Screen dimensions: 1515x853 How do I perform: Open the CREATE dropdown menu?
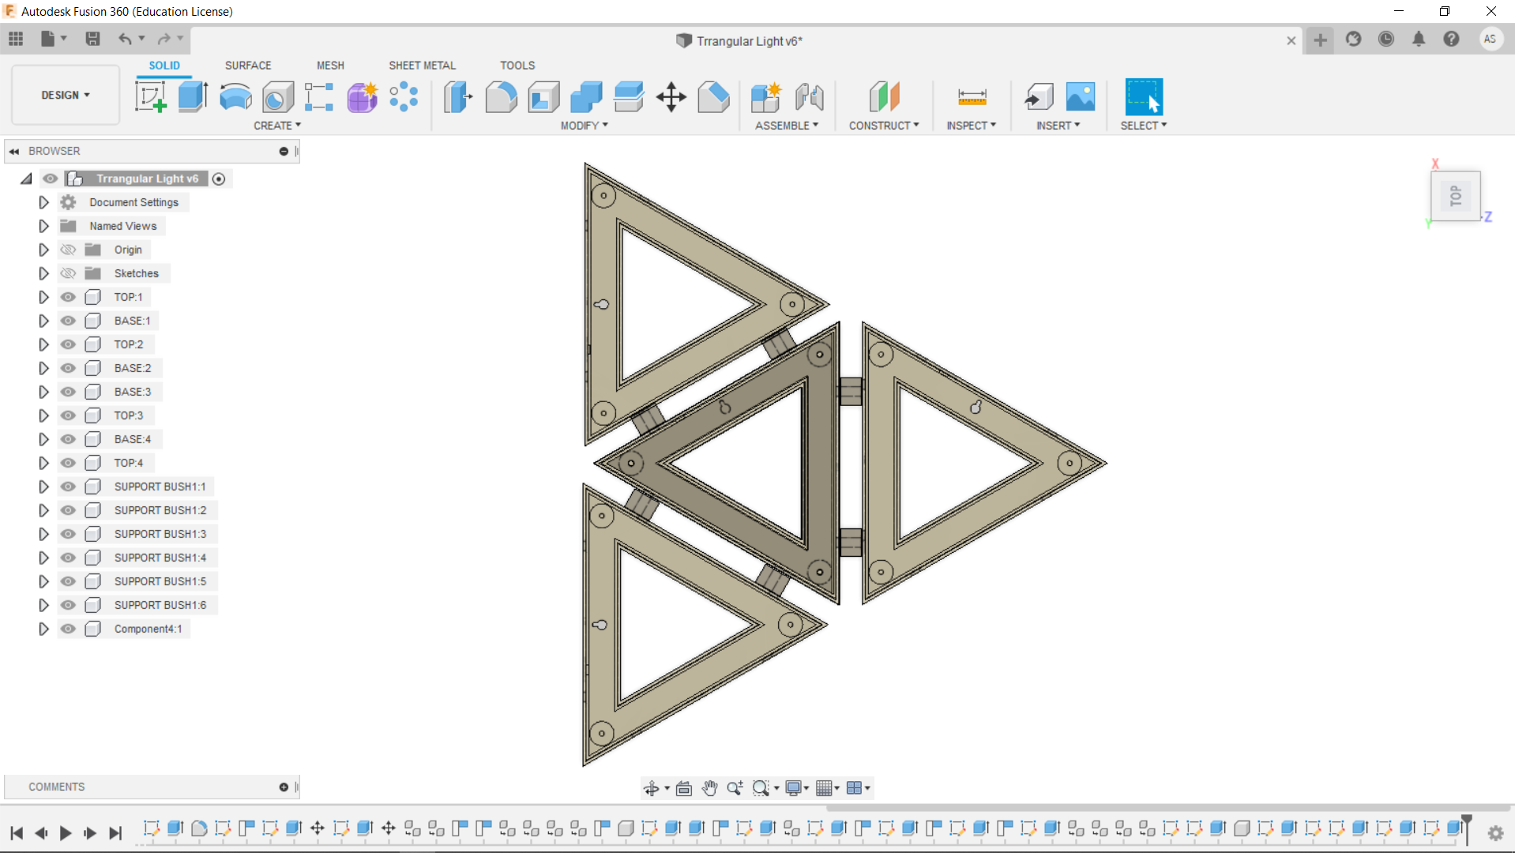[x=277, y=126]
